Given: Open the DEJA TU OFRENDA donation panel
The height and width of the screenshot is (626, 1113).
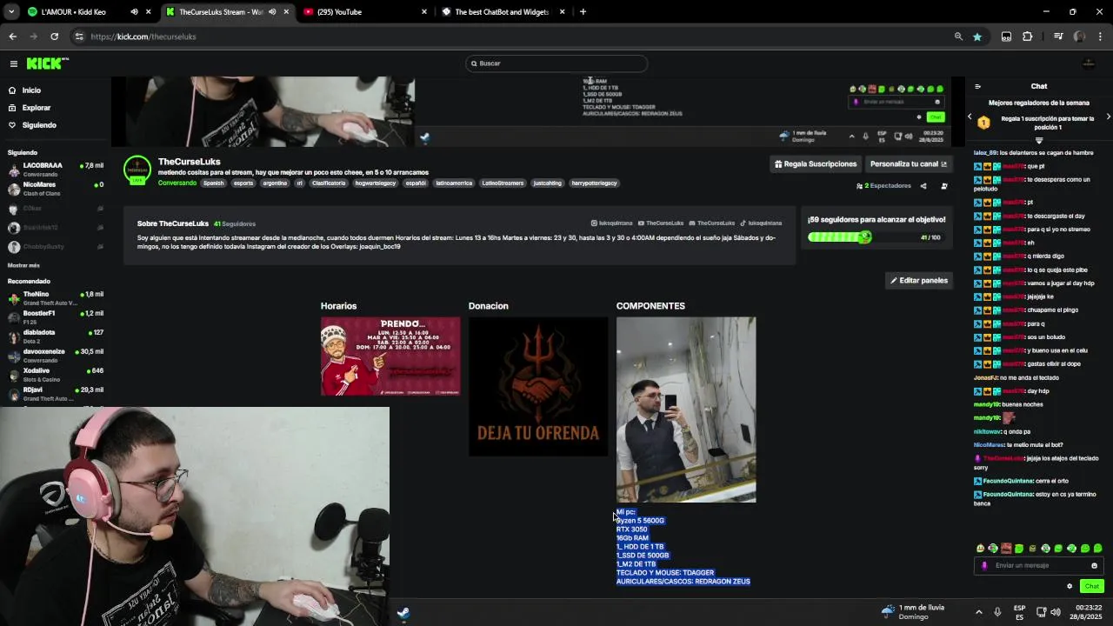Looking at the screenshot, I should coord(538,386).
